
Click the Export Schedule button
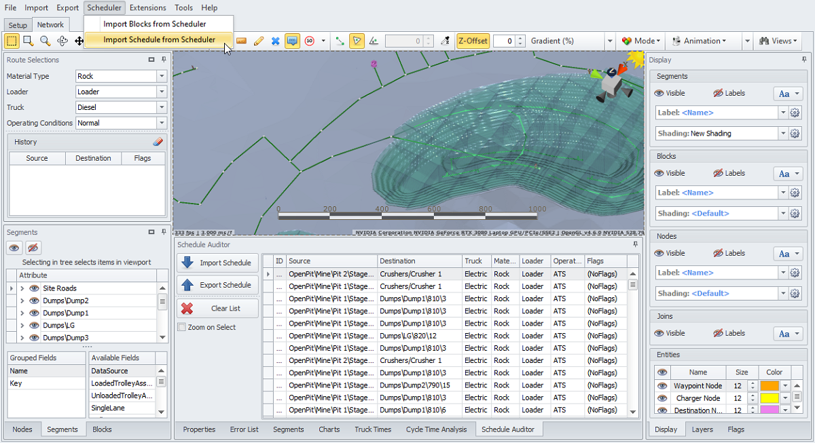coord(218,285)
